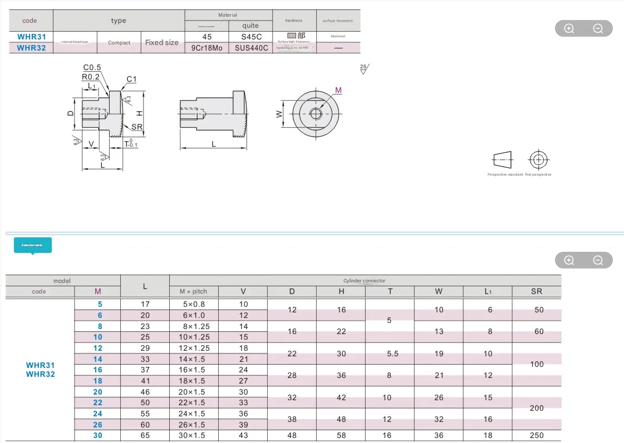624x443 pixels.
Task: Click the 'Material' column header
Action: 228,15
